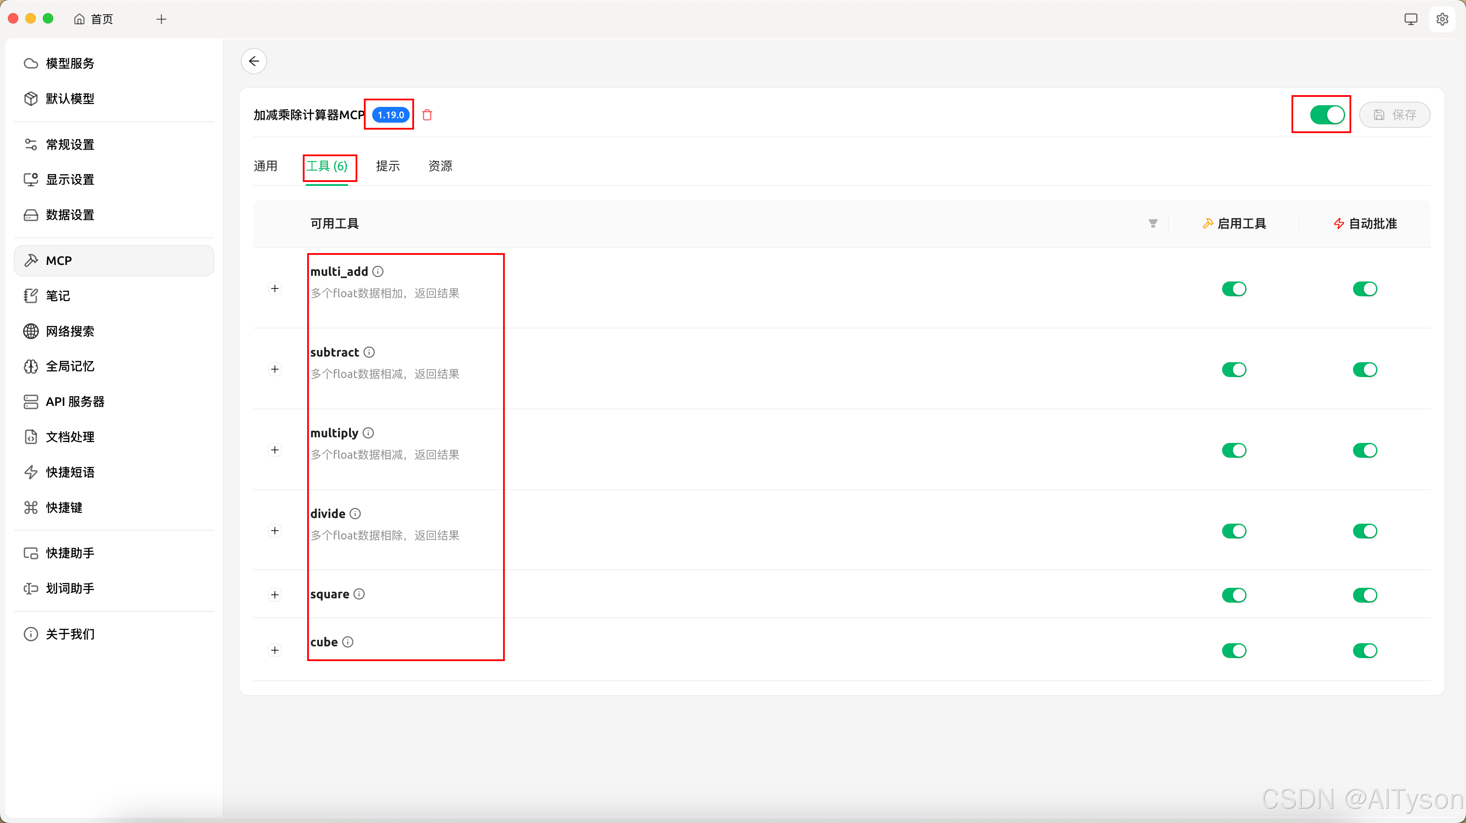Click the back arrow button
Screen dimensions: 1466x823
coord(254,61)
